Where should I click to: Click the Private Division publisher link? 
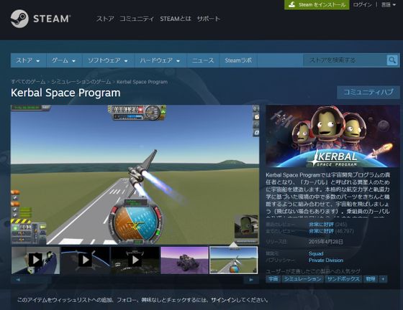(x=326, y=260)
